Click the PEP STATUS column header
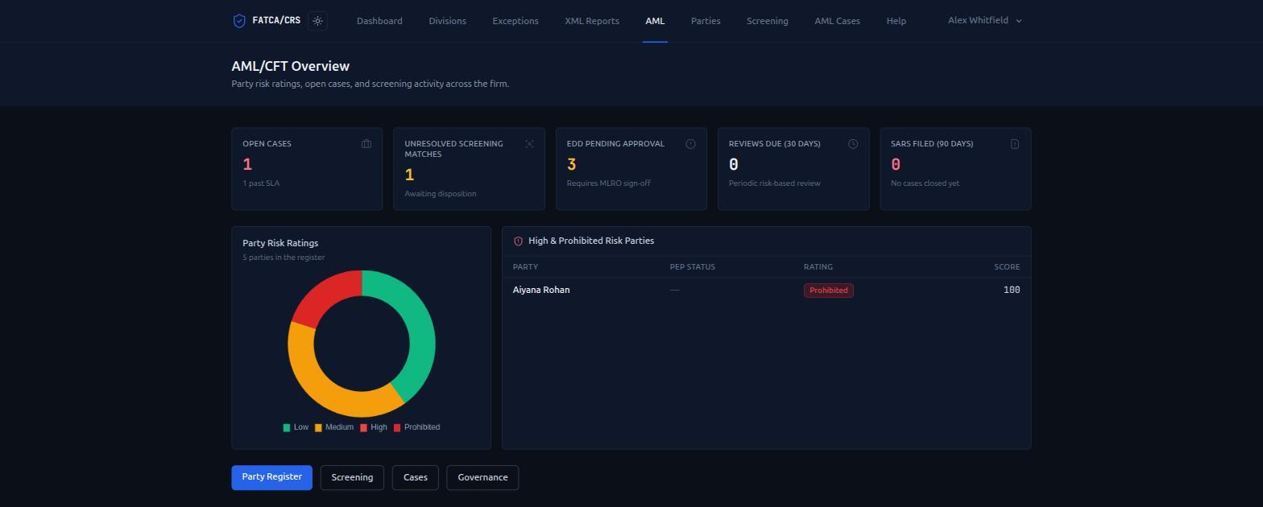 [x=692, y=267]
